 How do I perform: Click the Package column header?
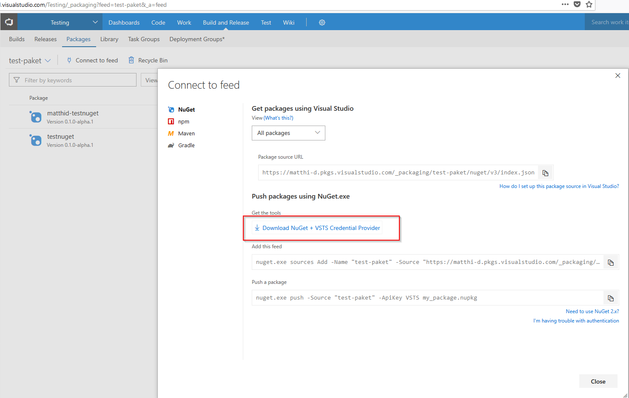coord(38,98)
